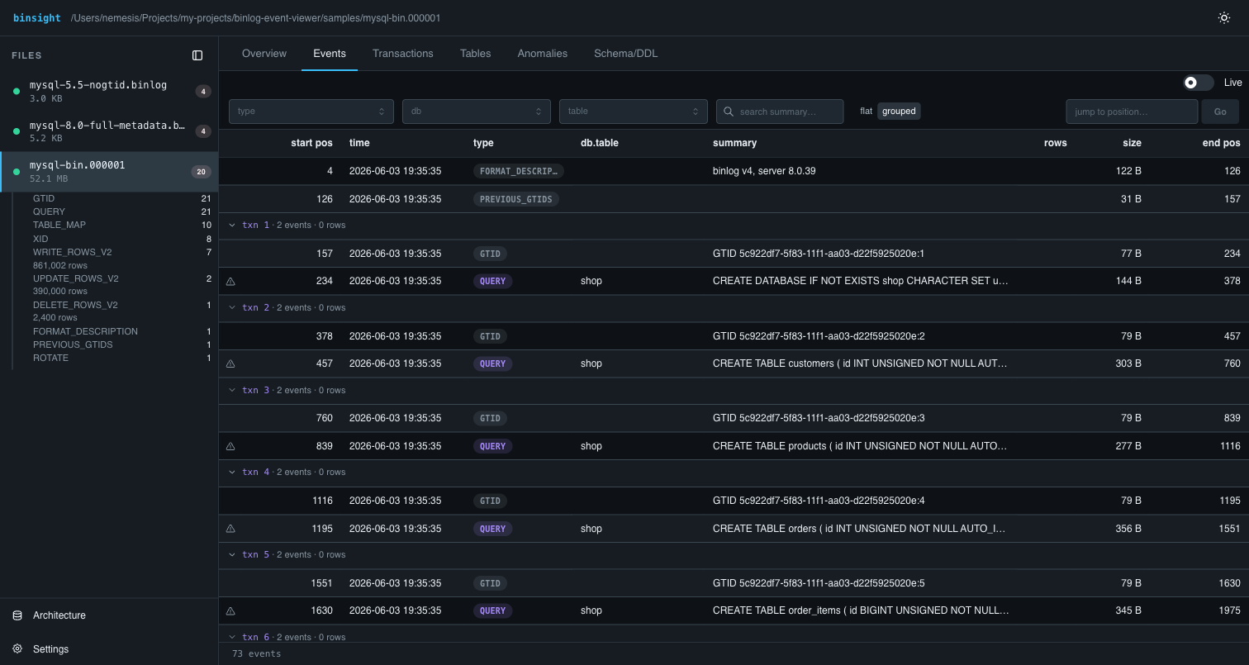Toggle the light/dark theme sun icon
1249x665 pixels.
1224,17
